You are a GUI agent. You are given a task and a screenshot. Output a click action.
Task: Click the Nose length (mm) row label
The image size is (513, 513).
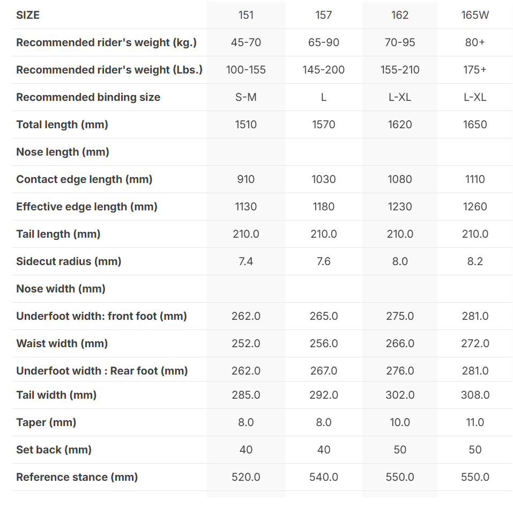coord(63,152)
